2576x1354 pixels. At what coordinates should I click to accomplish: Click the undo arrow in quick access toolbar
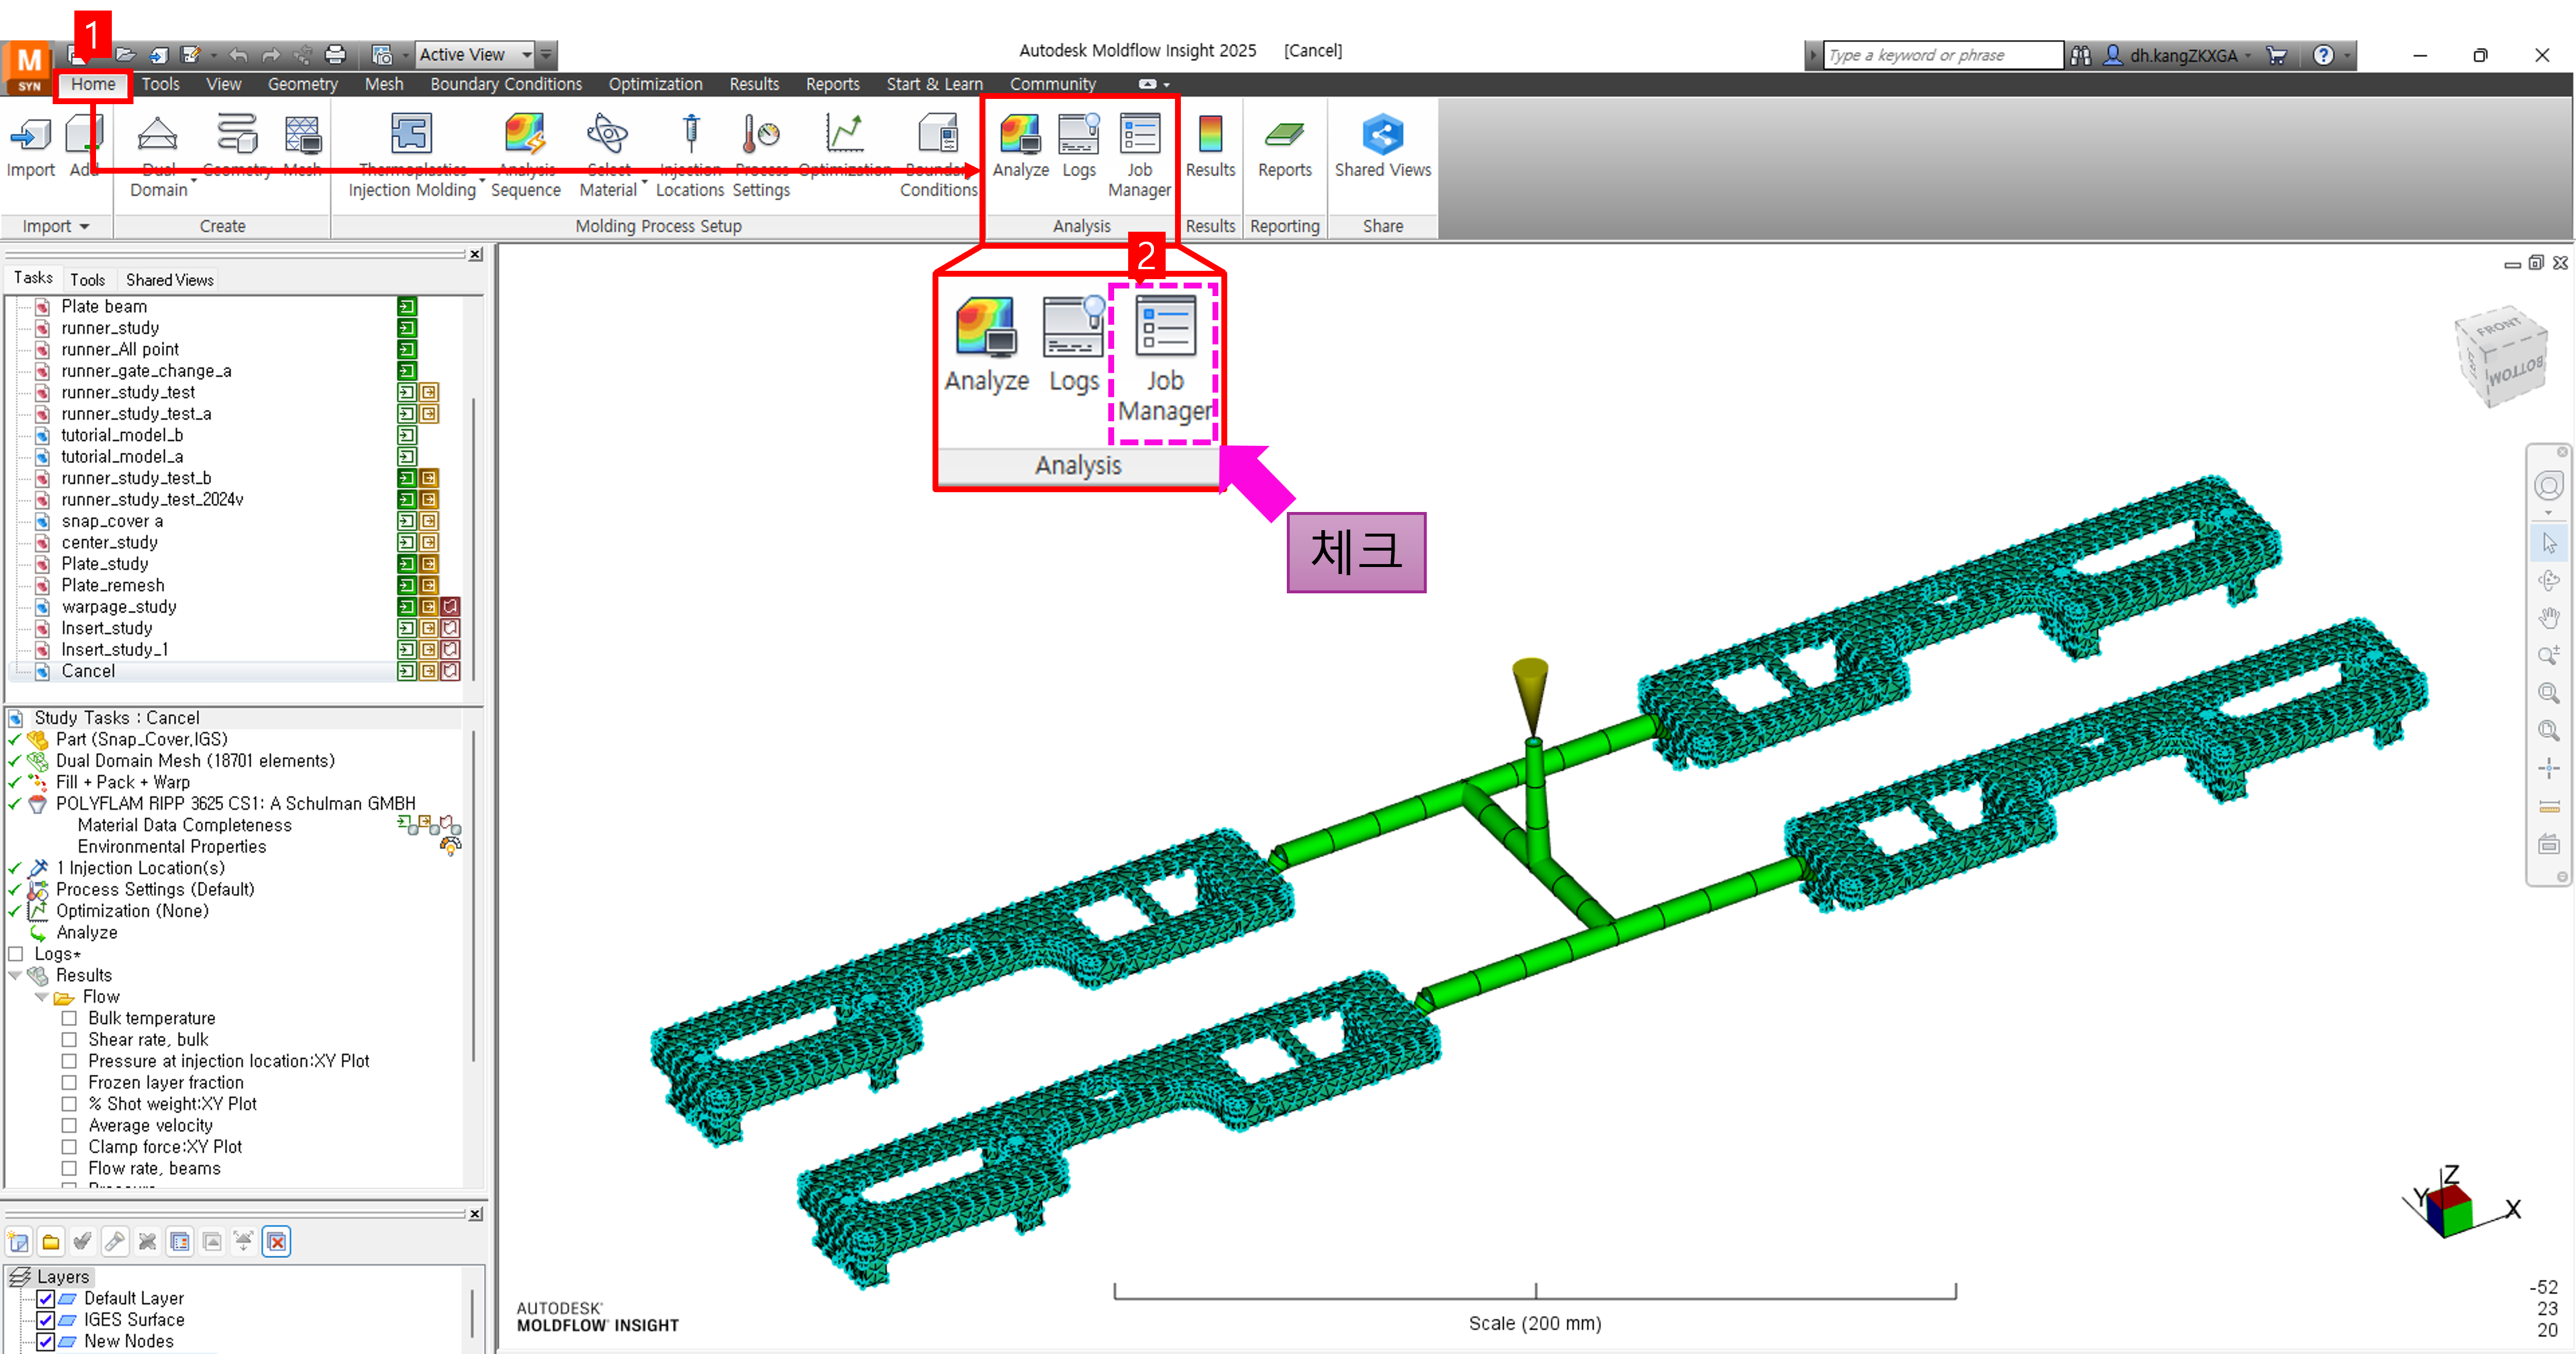coord(238,55)
